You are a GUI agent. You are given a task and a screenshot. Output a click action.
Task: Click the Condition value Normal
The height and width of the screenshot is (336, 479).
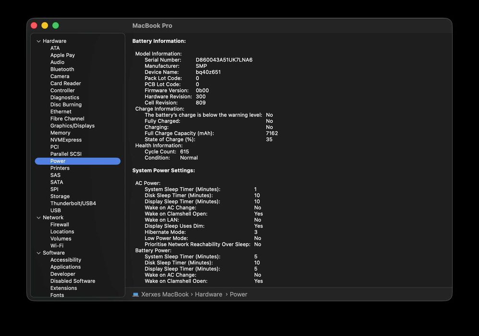point(189,158)
